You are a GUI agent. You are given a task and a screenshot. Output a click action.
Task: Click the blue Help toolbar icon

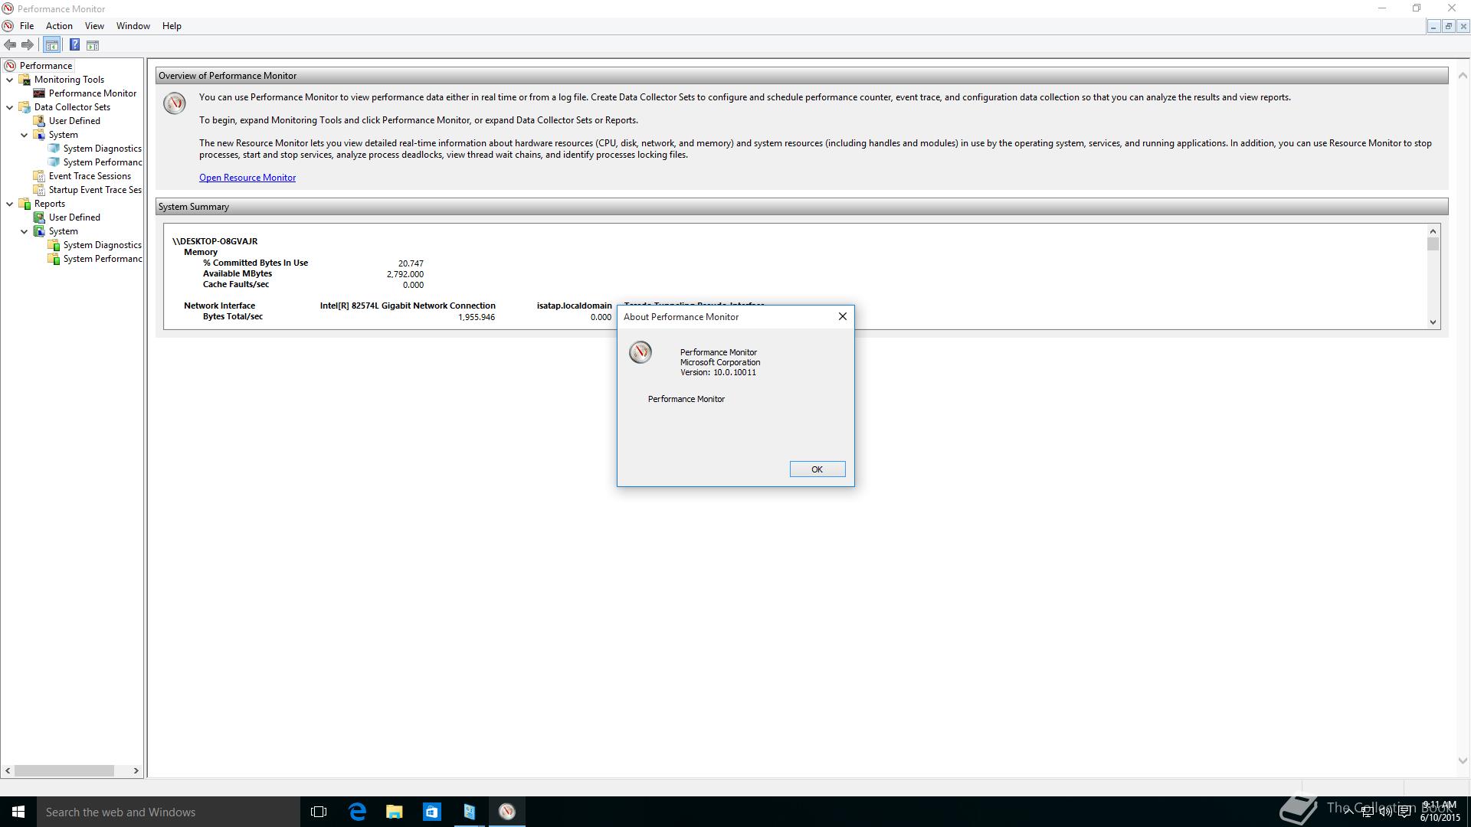(74, 45)
